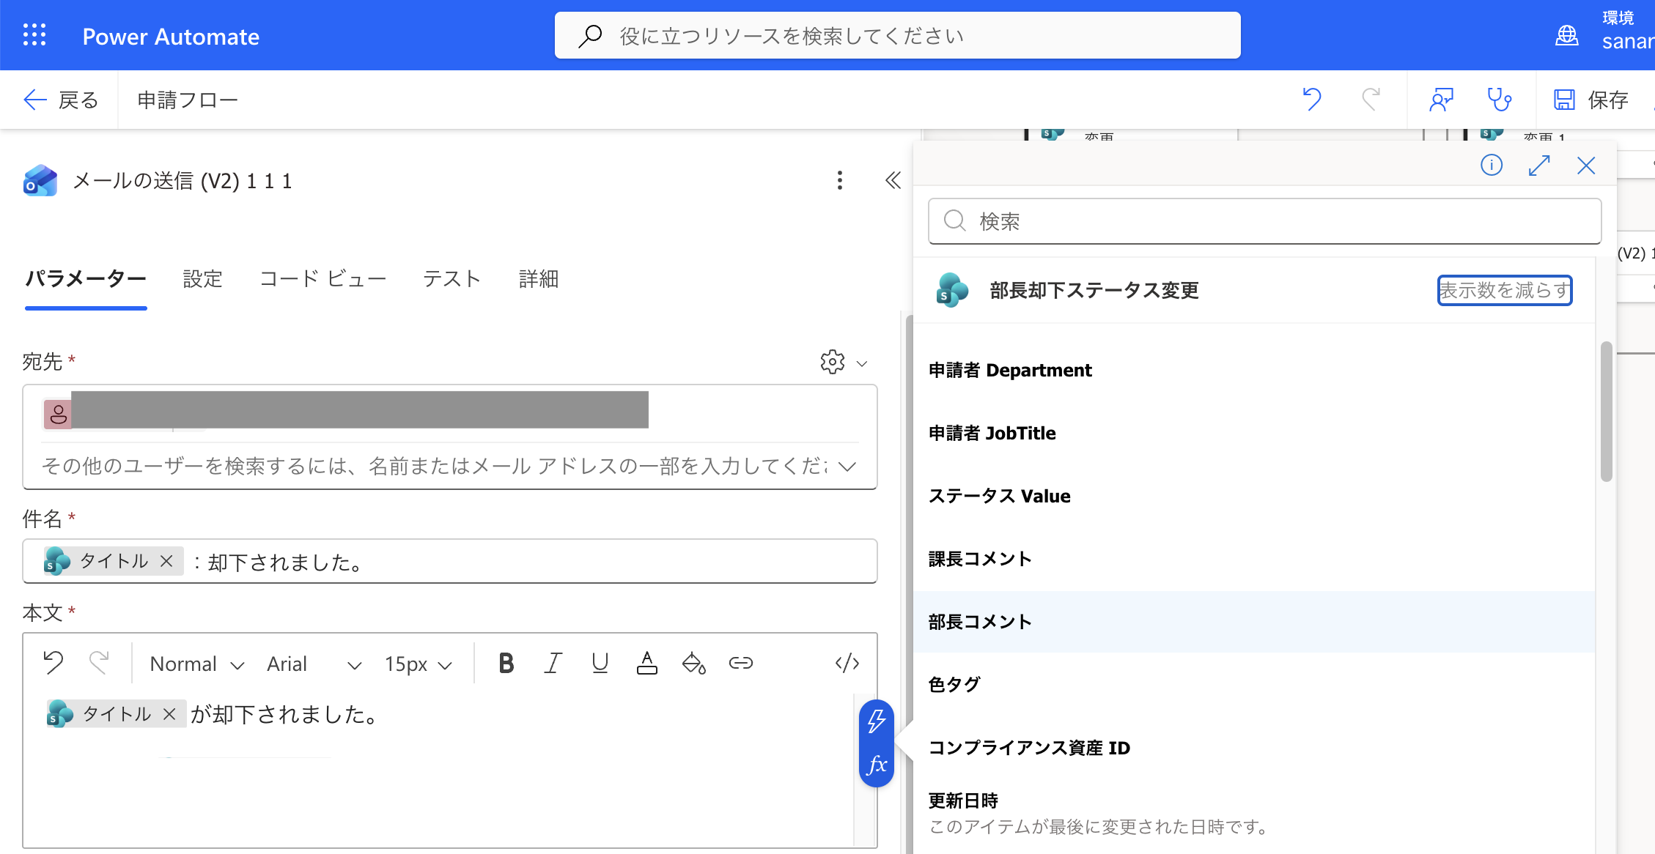Open expression editor with fx icon
The image size is (1655, 854).
coord(877,765)
